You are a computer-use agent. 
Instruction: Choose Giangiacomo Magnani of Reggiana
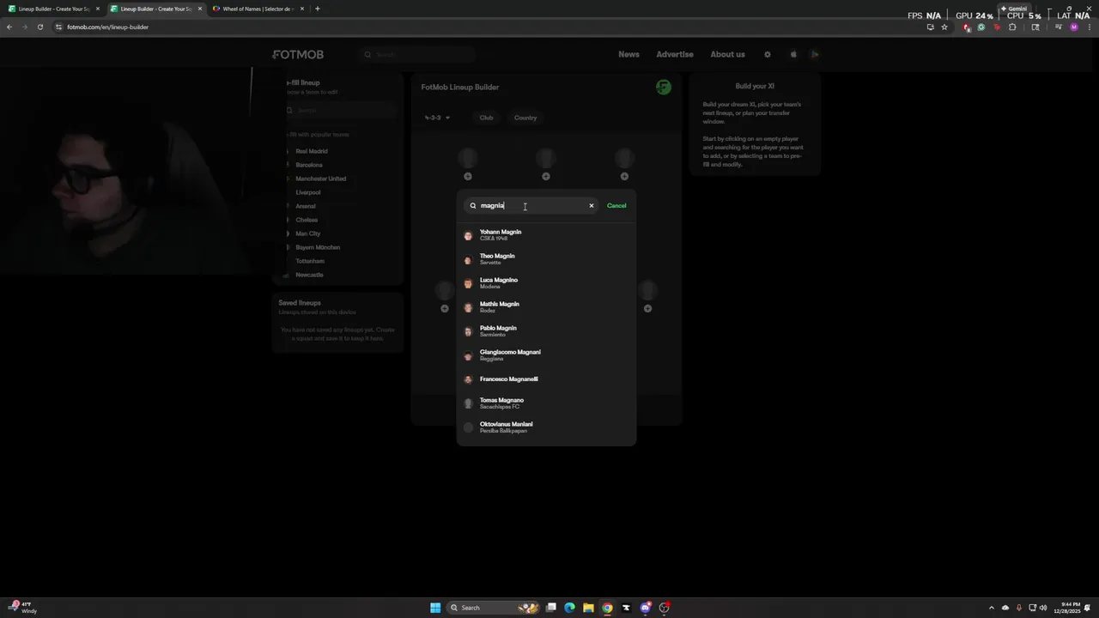[x=546, y=355]
